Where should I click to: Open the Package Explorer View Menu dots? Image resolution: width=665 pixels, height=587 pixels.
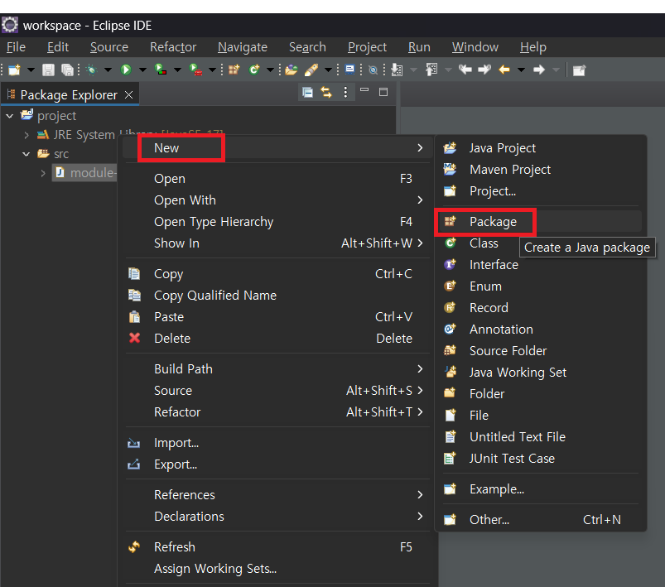345,92
